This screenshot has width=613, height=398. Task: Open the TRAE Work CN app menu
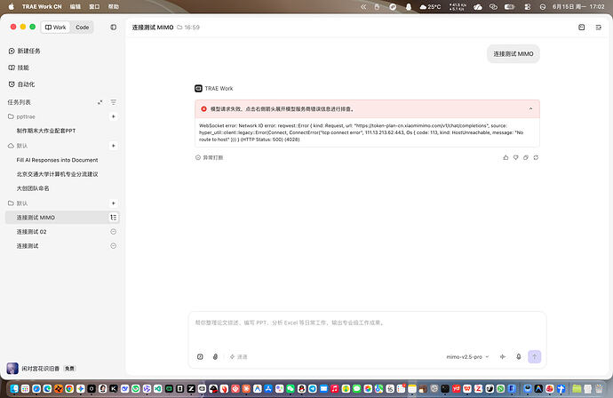tap(42, 6)
